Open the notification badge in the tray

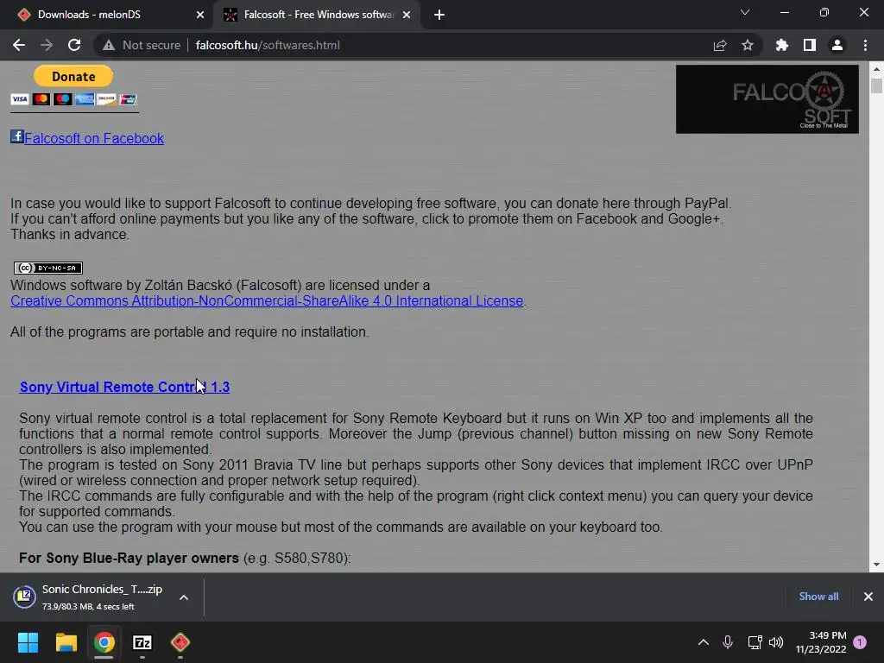click(x=860, y=642)
